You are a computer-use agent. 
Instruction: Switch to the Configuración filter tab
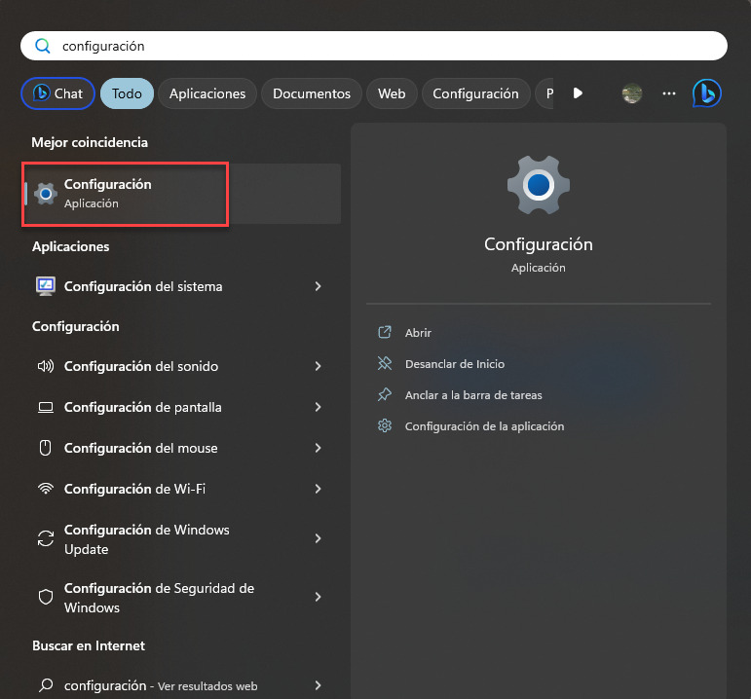pyautogui.click(x=475, y=93)
